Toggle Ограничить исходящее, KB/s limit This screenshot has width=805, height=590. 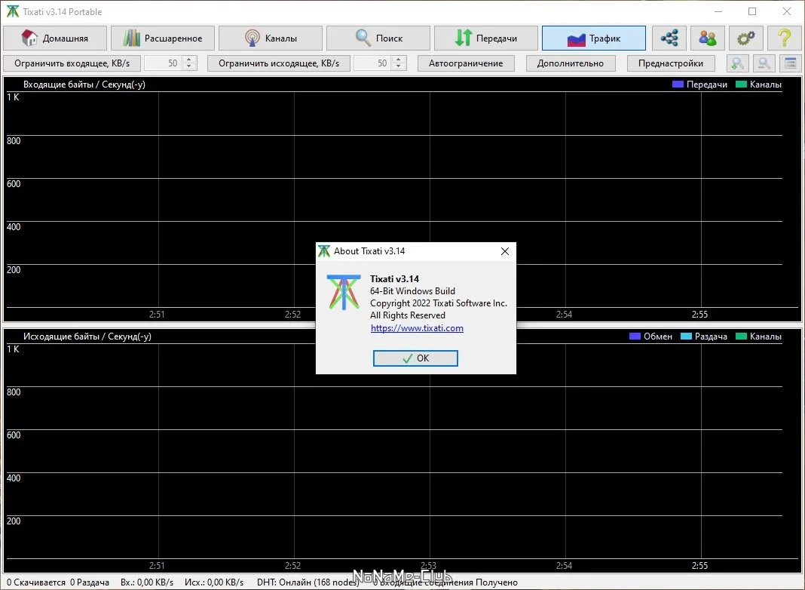pyautogui.click(x=279, y=63)
